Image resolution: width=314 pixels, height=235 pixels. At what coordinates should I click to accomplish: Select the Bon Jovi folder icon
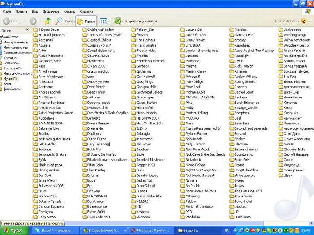click(35, 175)
